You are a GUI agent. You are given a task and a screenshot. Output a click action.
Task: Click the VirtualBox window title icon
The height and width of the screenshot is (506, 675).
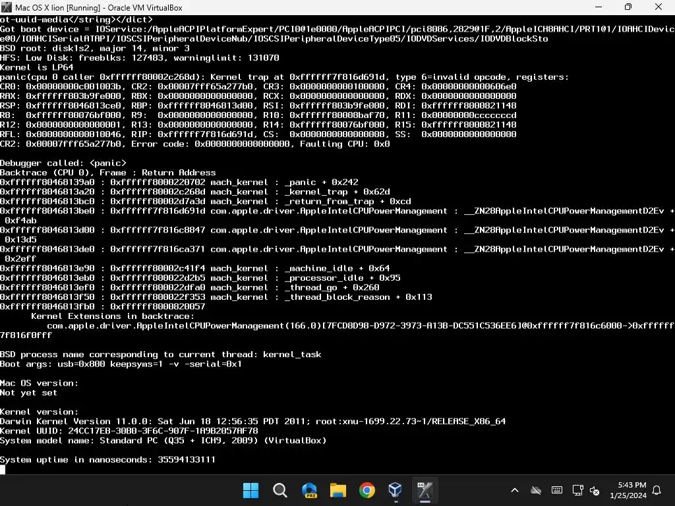click(7, 7)
